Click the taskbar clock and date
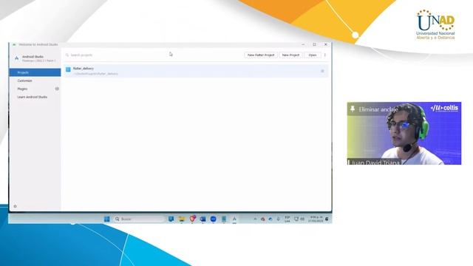The image size is (473, 266). (316, 219)
